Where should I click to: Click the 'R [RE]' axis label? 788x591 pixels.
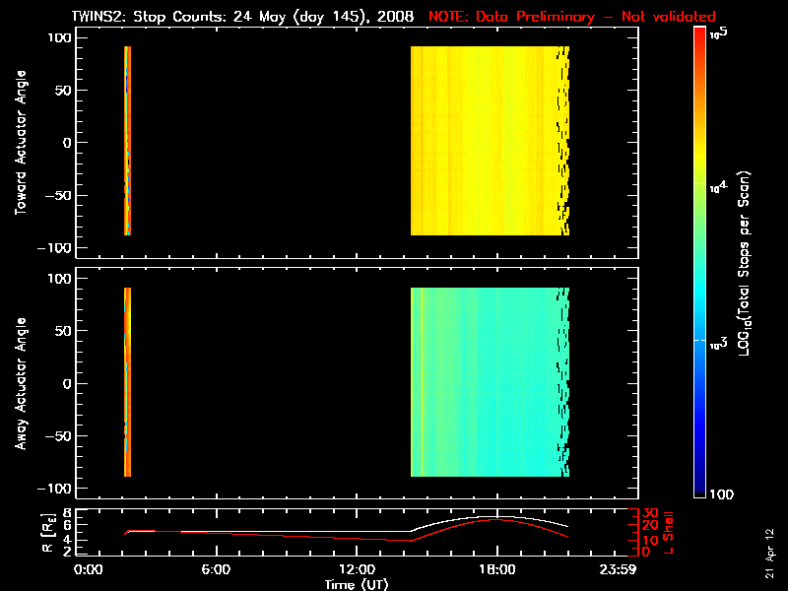[x=48, y=533]
